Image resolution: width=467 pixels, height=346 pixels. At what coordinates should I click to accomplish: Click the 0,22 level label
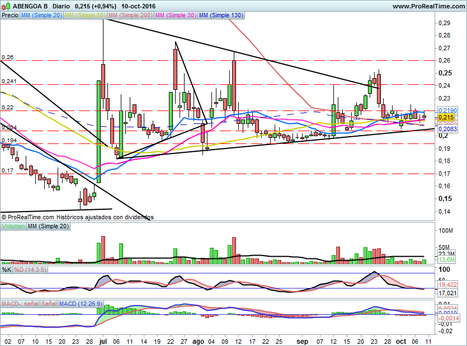[7, 107]
